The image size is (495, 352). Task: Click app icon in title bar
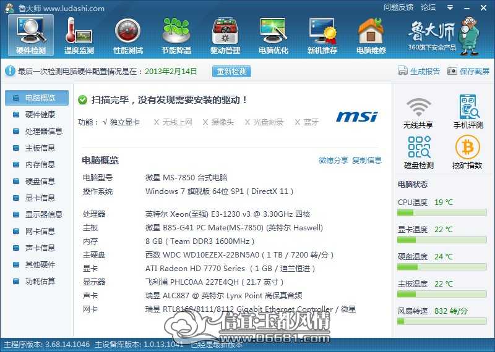click(9, 7)
